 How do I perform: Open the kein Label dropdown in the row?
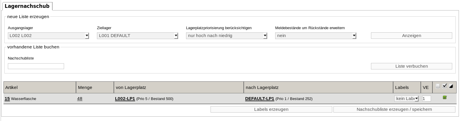407,99
